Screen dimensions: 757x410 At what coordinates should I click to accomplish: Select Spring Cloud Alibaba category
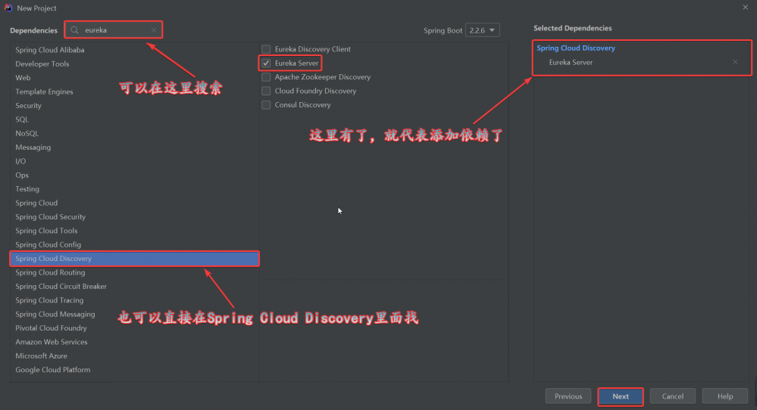(134, 50)
